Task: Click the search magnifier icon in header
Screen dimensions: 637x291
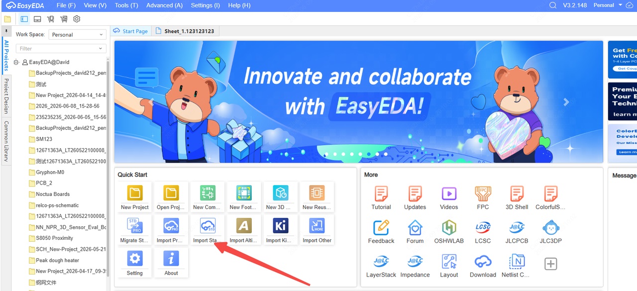Action: tap(553, 5)
